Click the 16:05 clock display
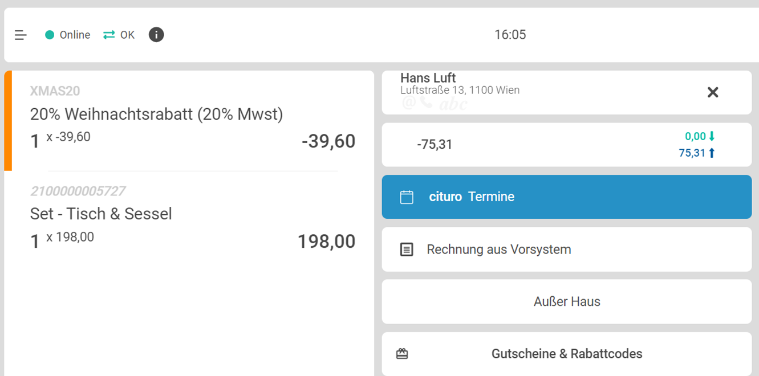 (510, 35)
